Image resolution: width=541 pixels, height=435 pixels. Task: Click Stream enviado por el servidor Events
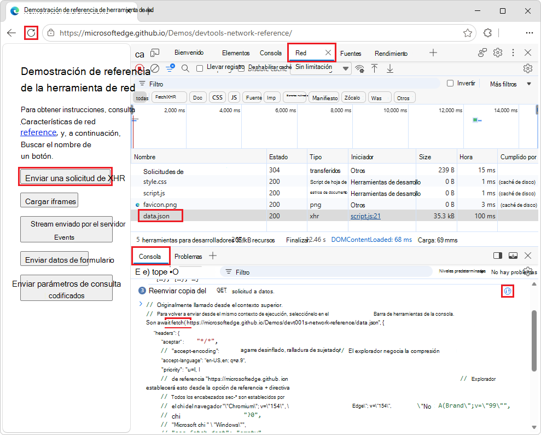point(66,229)
